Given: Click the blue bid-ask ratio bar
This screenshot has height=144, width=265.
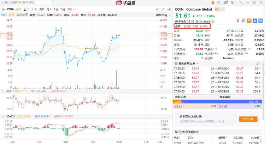Looking at the screenshot, I should coord(217,102).
